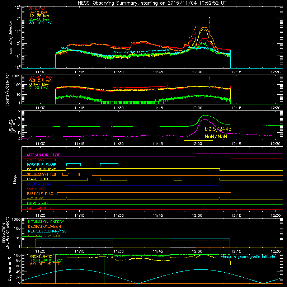Image resolution: width=287 pixels, height=287 pixels.
Task: Click the REAR_DEC_CHAN/128 legend label
Action: [x=47, y=231]
